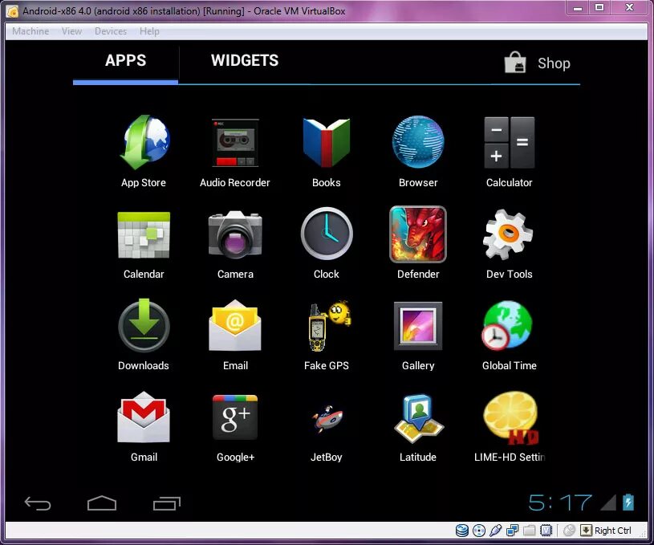
Task: Open the Devices menu
Action: pyautogui.click(x=111, y=31)
